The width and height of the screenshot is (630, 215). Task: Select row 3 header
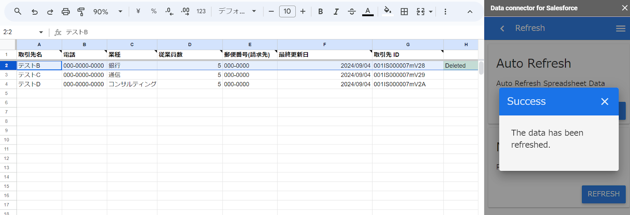pyautogui.click(x=6, y=75)
